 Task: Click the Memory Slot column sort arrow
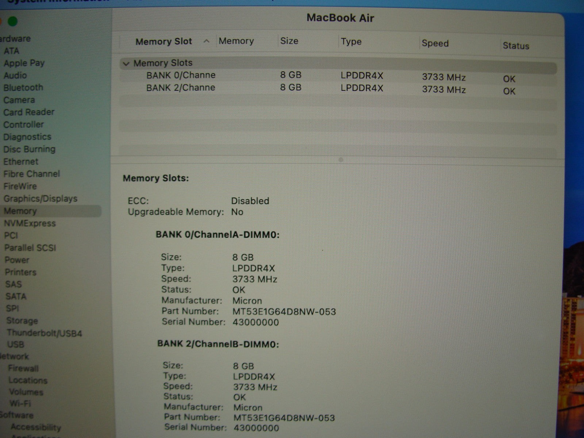click(207, 41)
